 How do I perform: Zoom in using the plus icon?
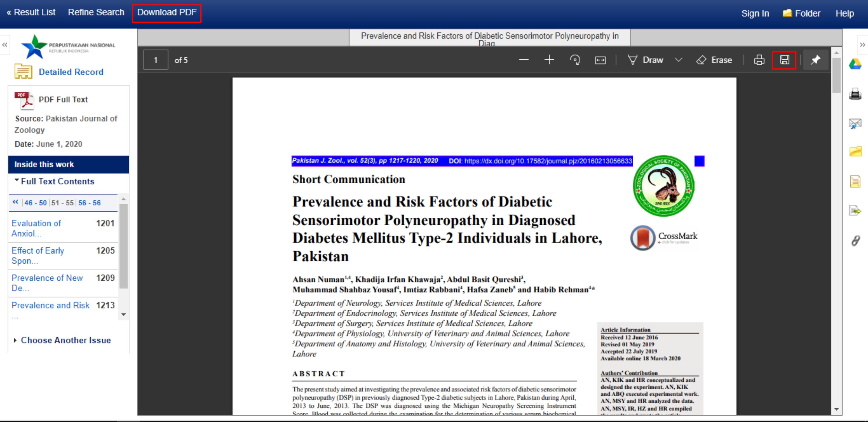pyautogui.click(x=549, y=60)
